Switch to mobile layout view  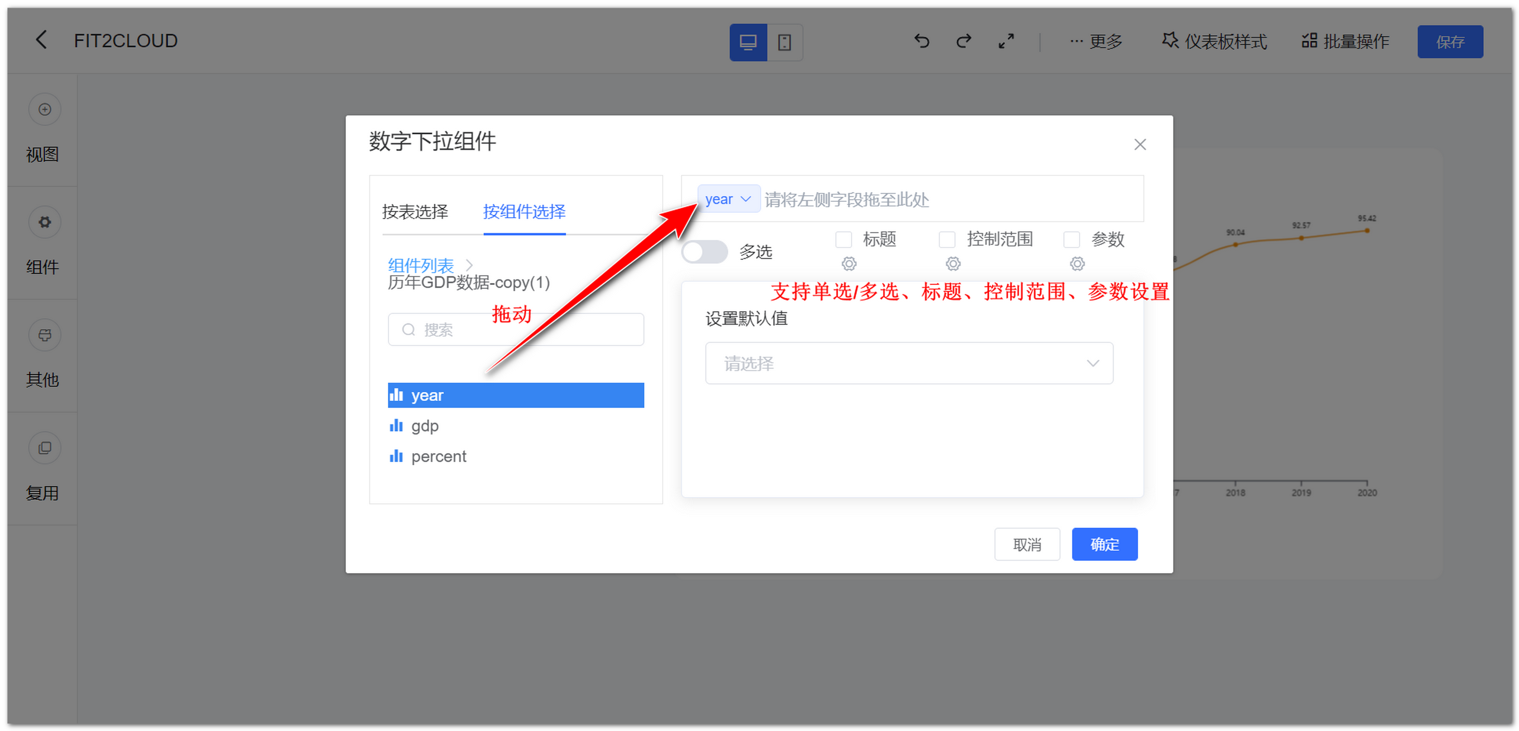pyautogui.click(x=784, y=42)
